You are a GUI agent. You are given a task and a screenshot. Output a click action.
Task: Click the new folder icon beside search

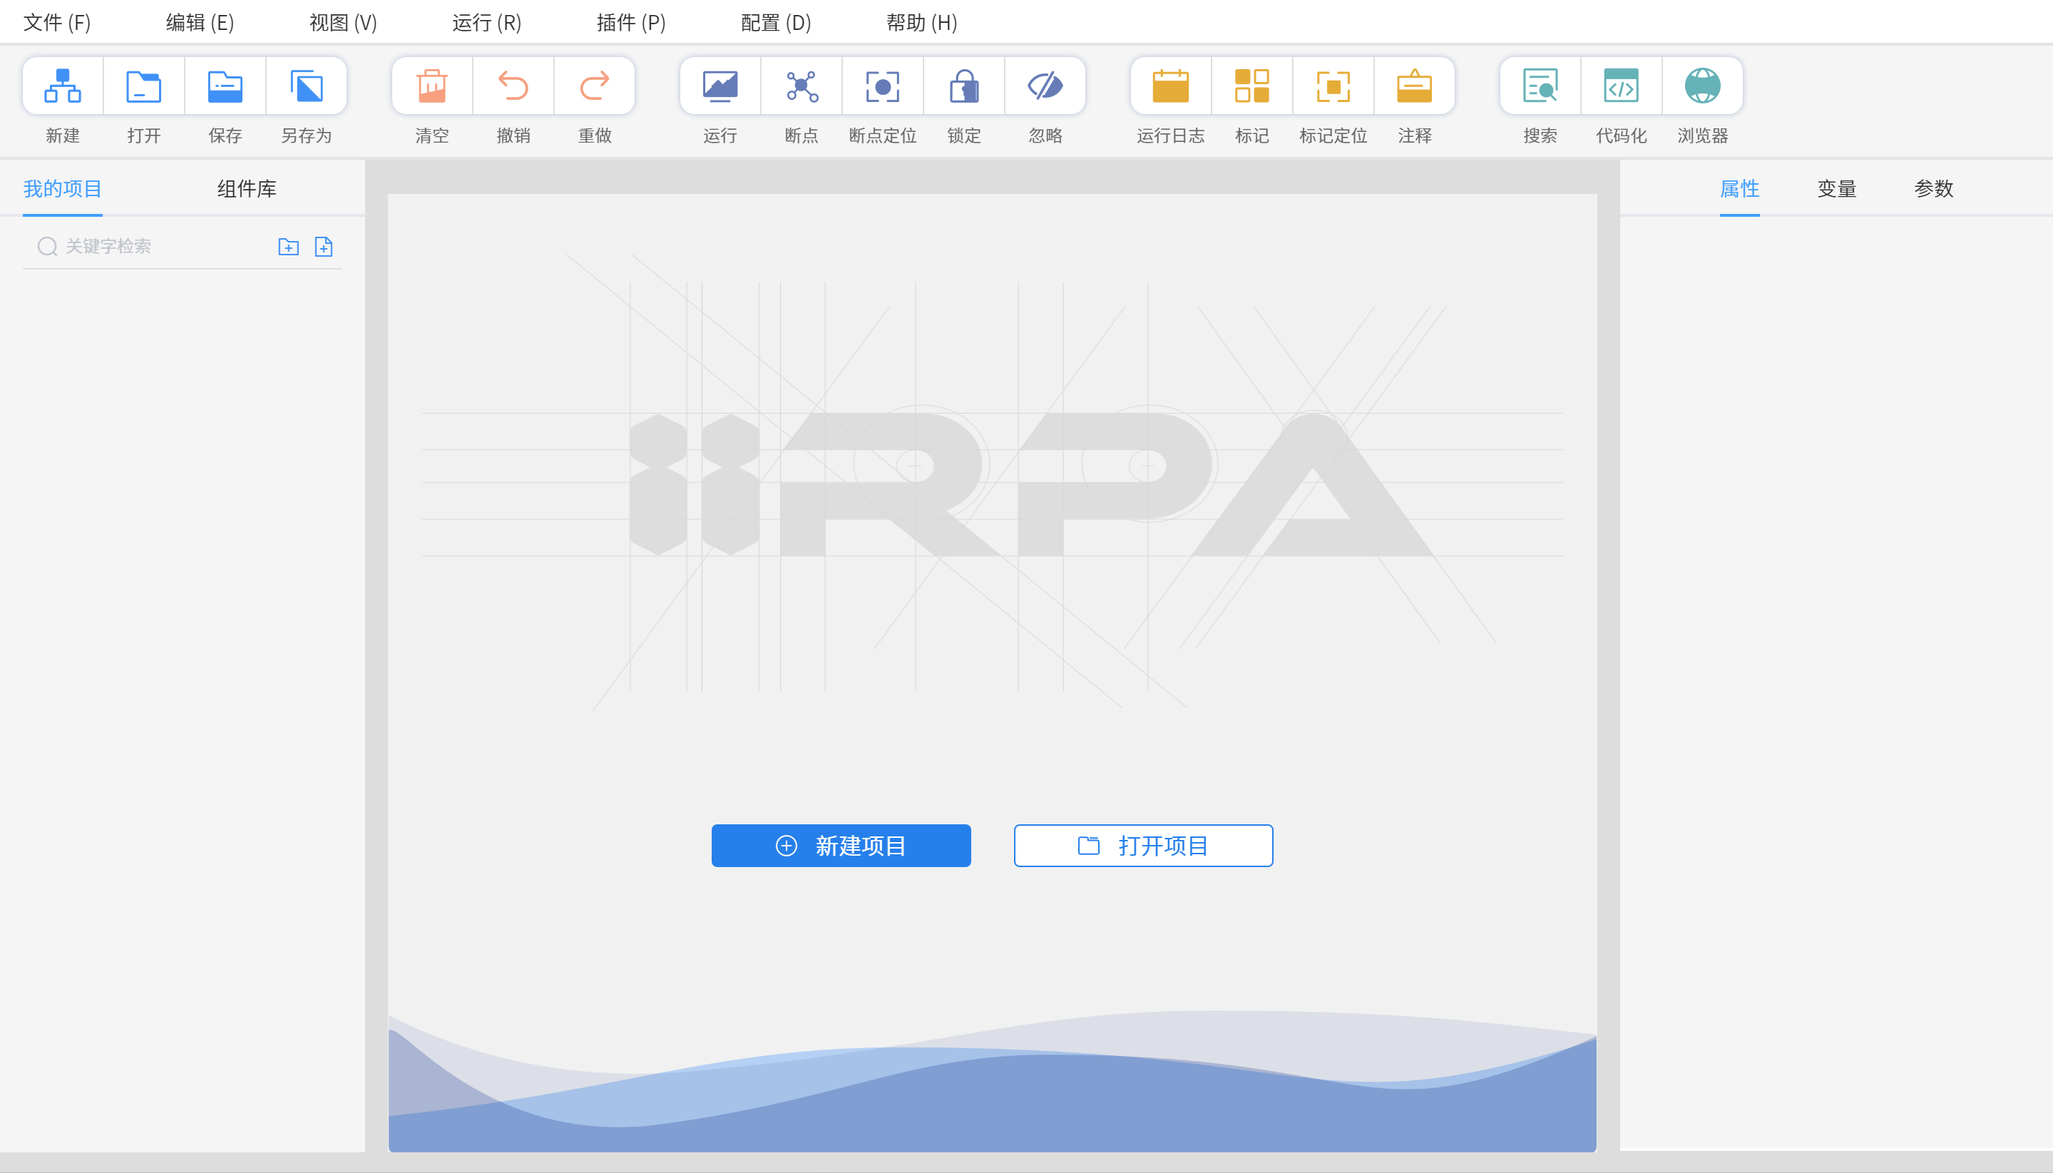(288, 247)
